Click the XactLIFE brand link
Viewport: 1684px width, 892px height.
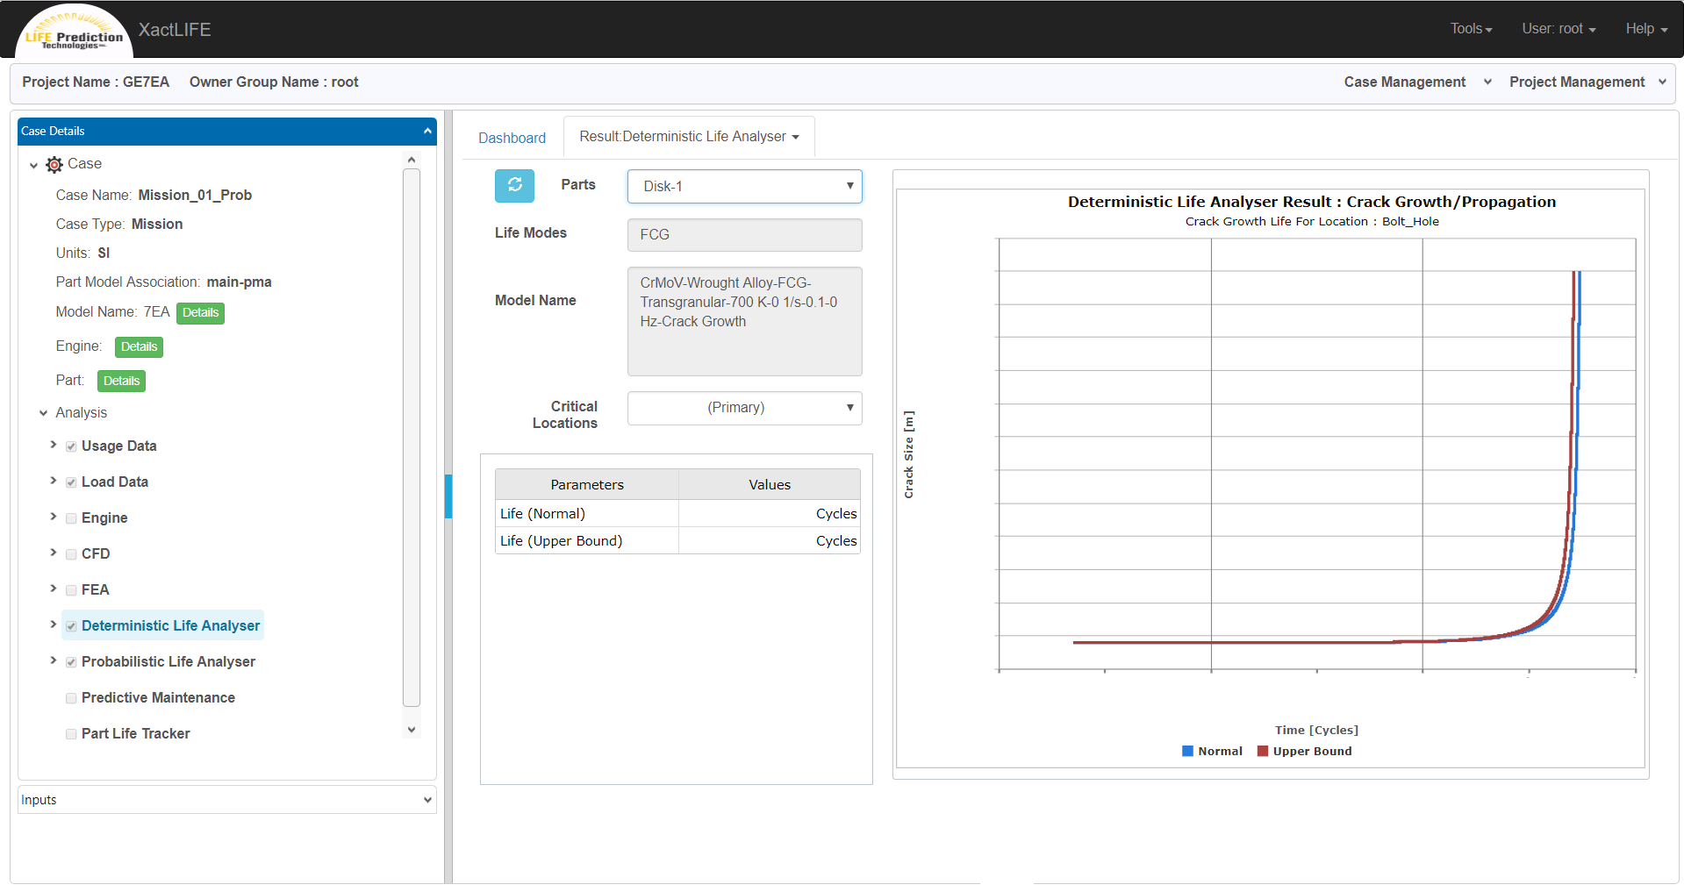175,30
